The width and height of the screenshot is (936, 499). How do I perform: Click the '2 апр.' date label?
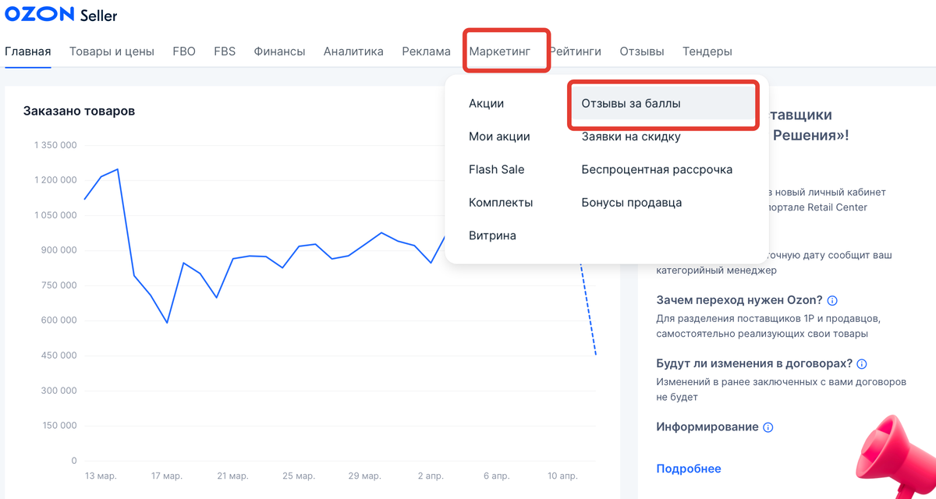coord(431,476)
